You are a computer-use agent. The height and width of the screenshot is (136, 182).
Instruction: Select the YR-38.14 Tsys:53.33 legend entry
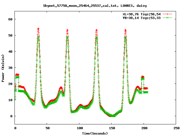coord(142,18)
